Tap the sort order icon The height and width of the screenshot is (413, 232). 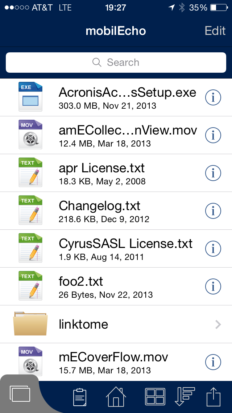(x=185, y=396)
